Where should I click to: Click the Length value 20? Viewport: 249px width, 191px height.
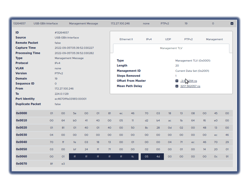coord(177,65)
